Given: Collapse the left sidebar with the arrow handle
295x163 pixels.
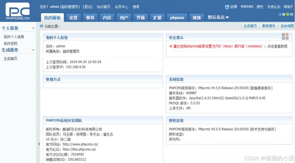Looking at the screenshot, I should click(39, 144).
